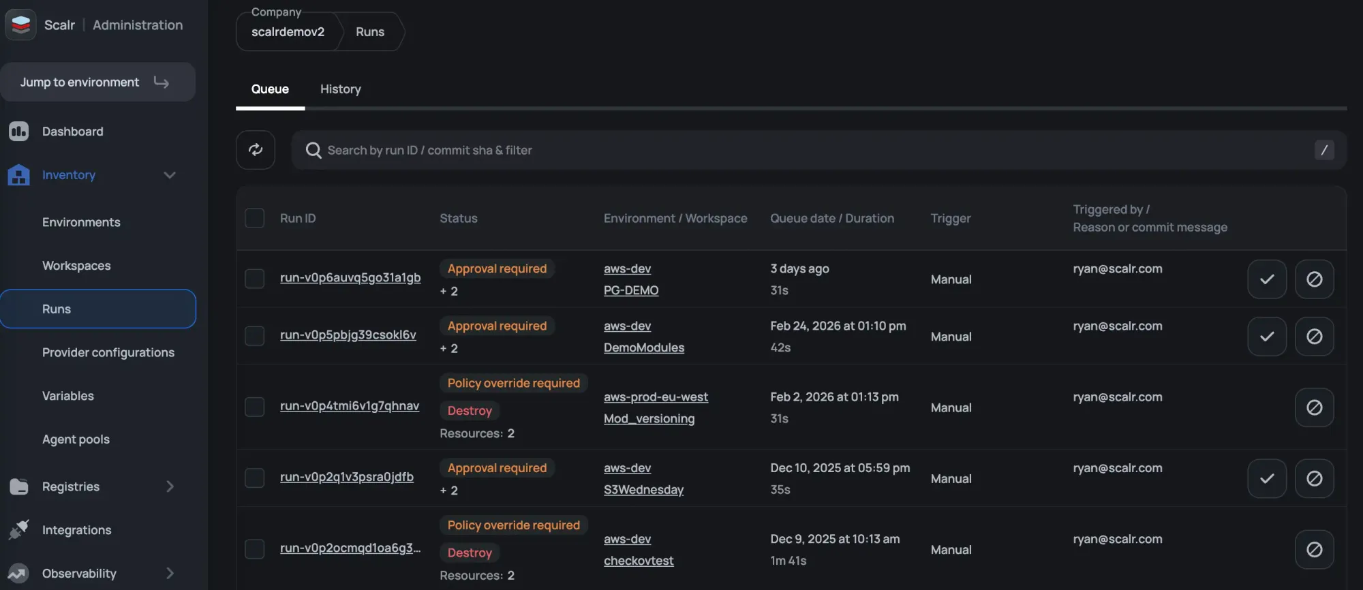Check the box for run-v0p6auvq5go31a1gb
The width and height of the screenshot is (1363, 590).
pos(254,279)
